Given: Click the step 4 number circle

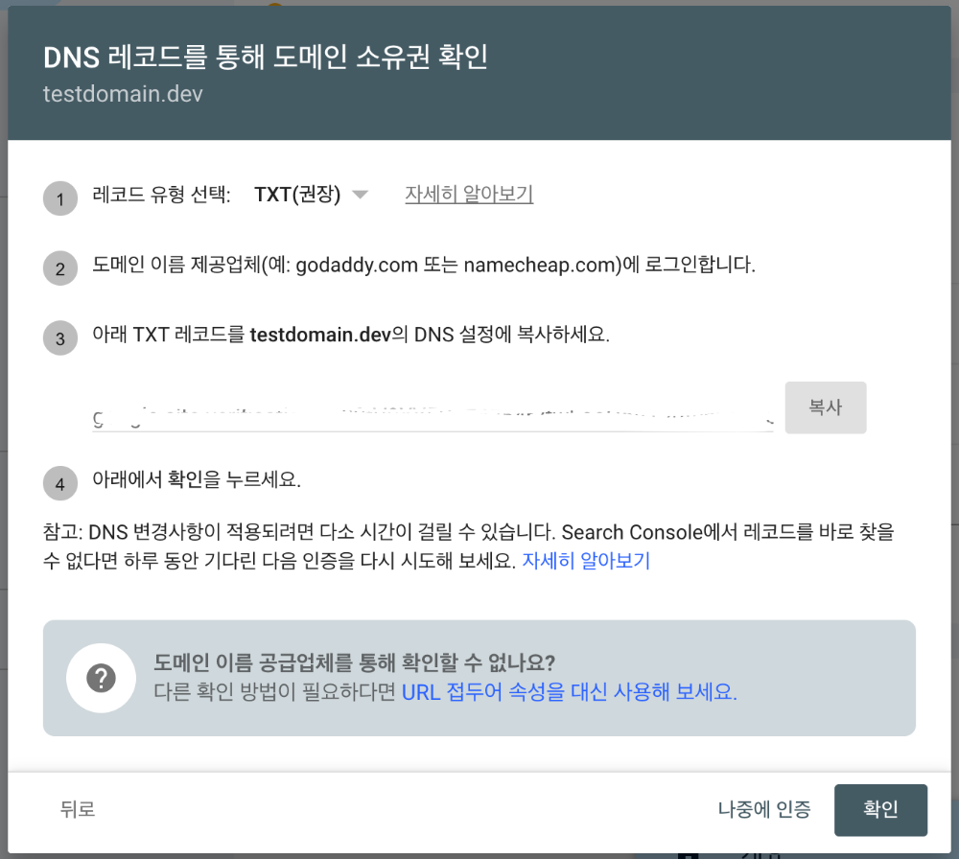Looking at the screenshot, I should (x=60, y=484).
